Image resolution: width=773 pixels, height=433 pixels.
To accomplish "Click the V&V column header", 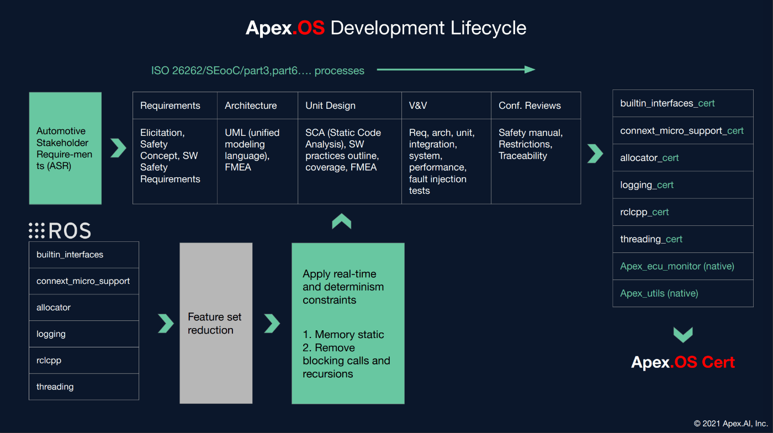I will (447, 105).
